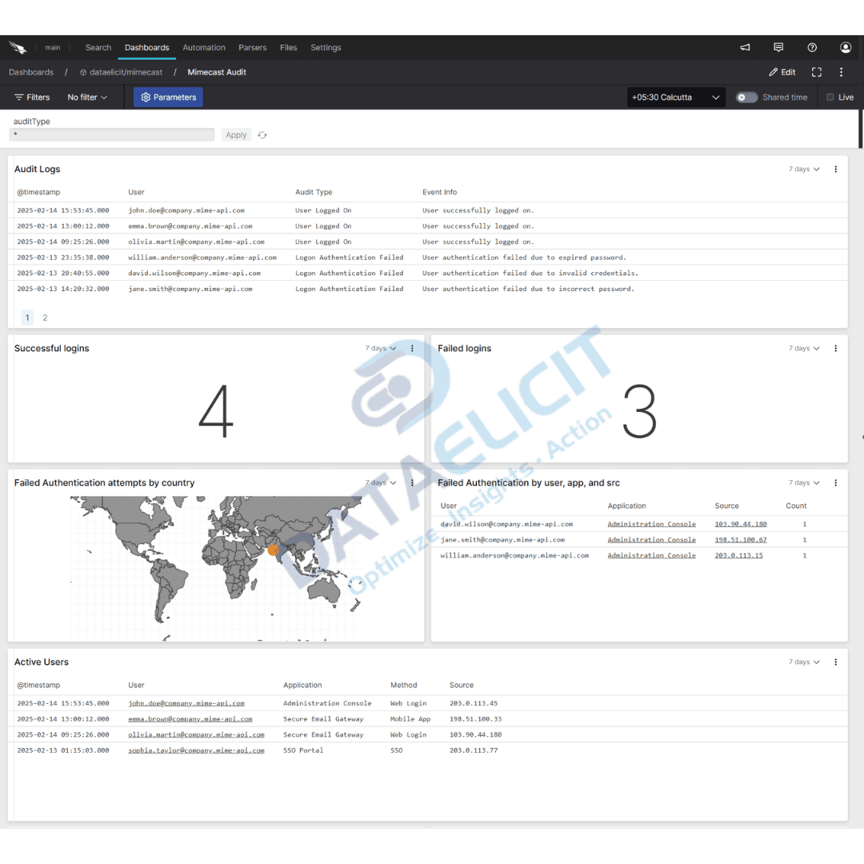
Task: Enter fullscreen mode for the dashboard
Action: point(816,72)
